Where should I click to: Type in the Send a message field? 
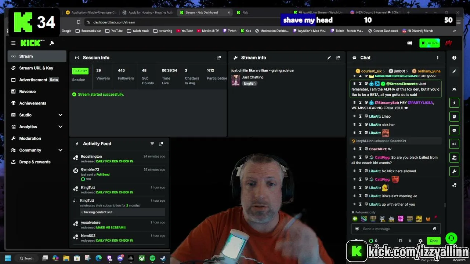[396, 229]
